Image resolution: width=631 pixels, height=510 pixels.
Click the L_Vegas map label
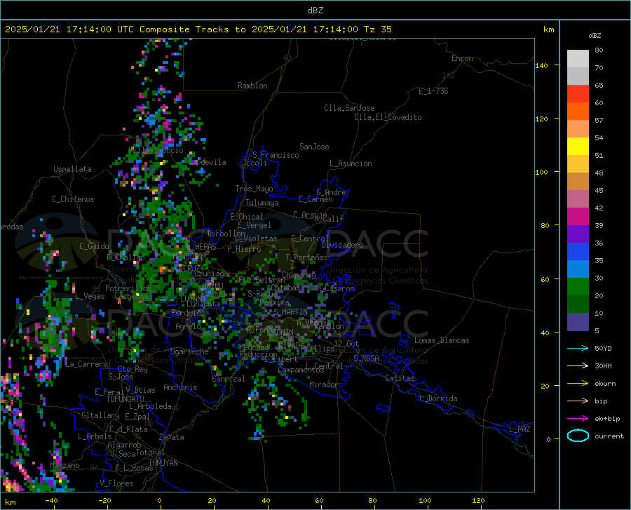coord(90,296)
